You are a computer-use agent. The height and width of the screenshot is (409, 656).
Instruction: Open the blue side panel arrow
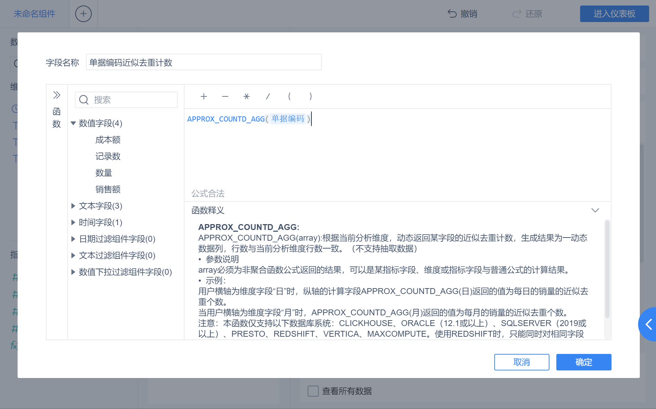click(x=648, y=324)
